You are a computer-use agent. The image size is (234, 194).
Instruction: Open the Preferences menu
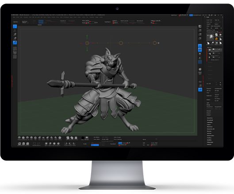(x=66, y=17)
